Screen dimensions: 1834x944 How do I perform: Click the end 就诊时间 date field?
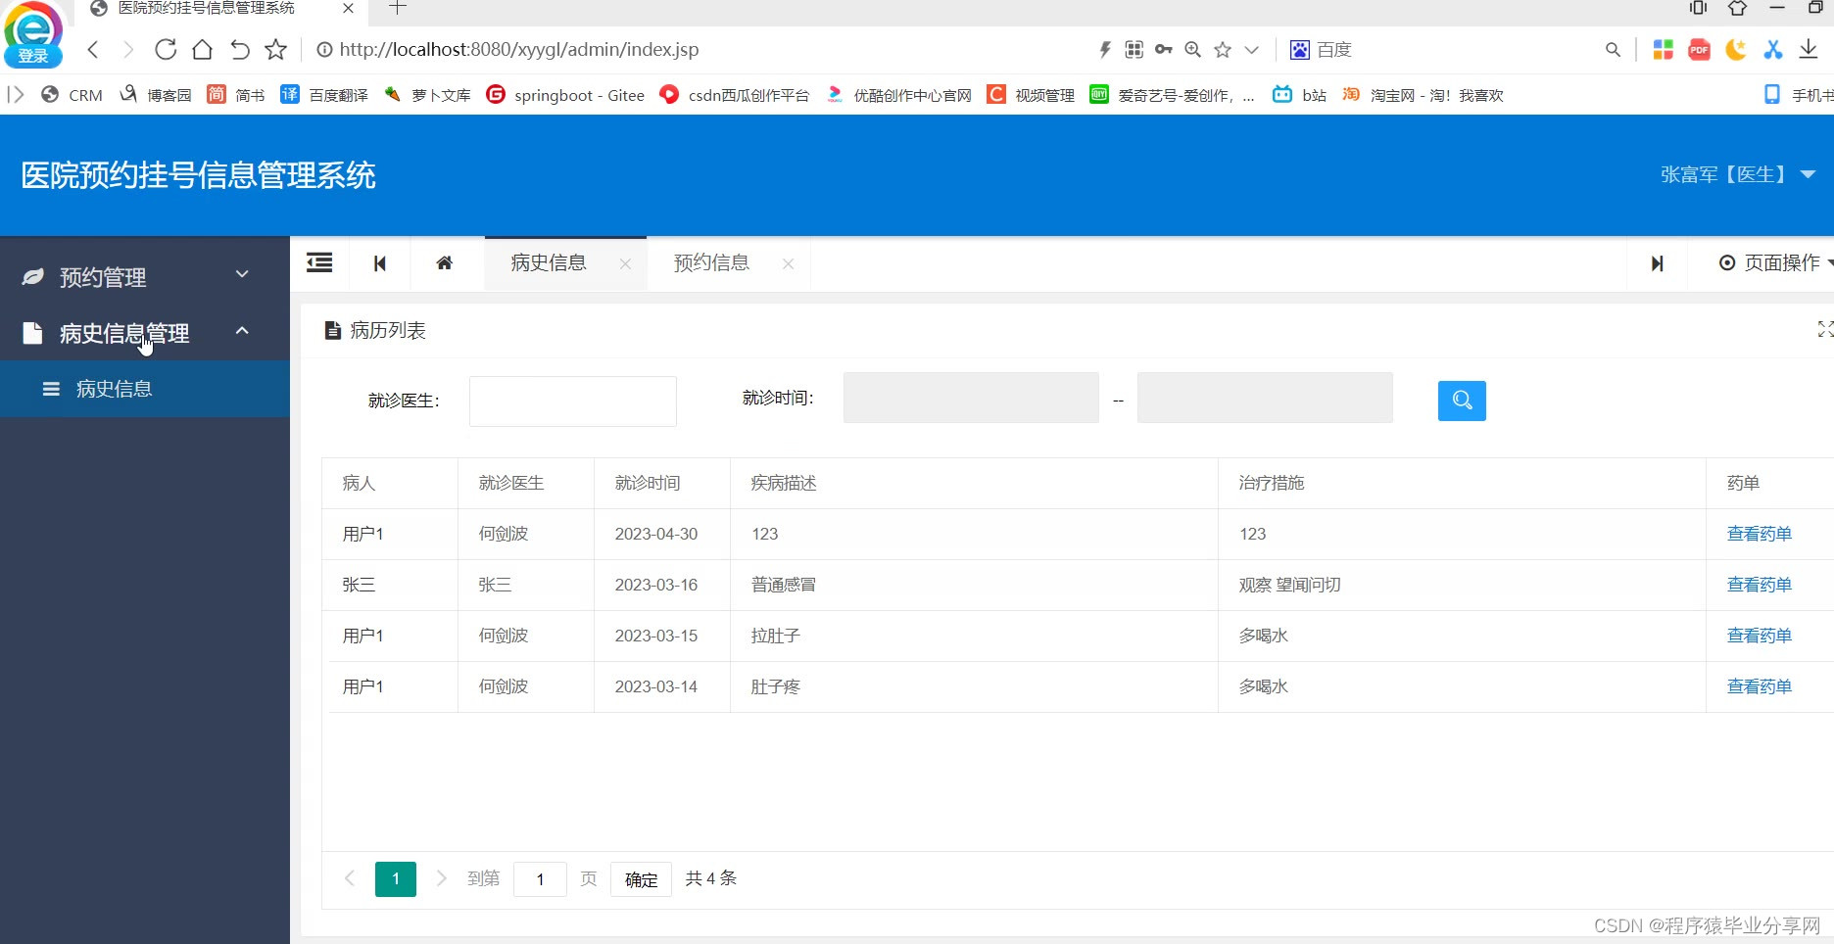(x=1265, y=398)
